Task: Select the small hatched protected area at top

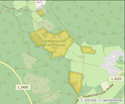Action: (41, 13)
